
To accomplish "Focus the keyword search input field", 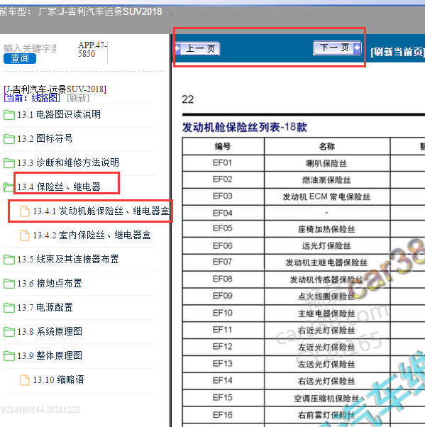I will (x=30, y=48).
